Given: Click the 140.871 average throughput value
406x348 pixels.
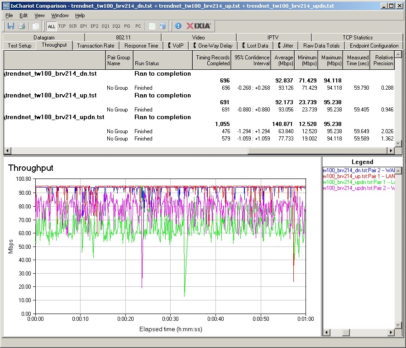Looking at the screenshot, I should (282, 124).
